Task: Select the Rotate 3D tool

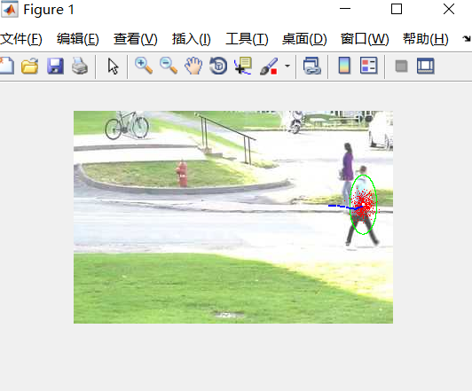Action: click(x=218, y=66)
